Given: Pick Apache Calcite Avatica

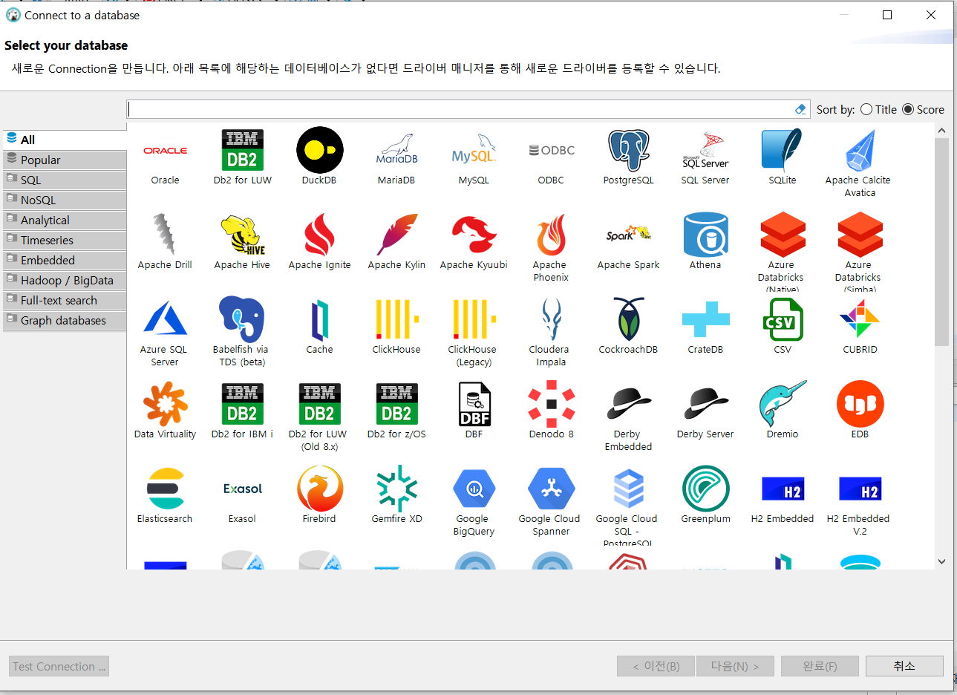Looking at the screenshot, I should 860,150.
